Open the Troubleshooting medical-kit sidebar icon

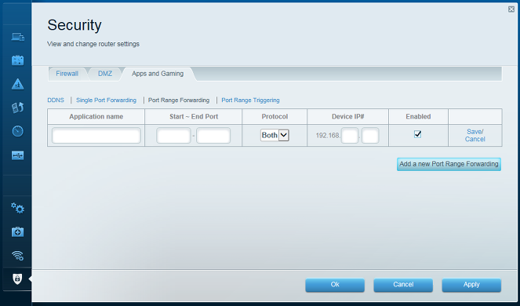tap(17, 231)
